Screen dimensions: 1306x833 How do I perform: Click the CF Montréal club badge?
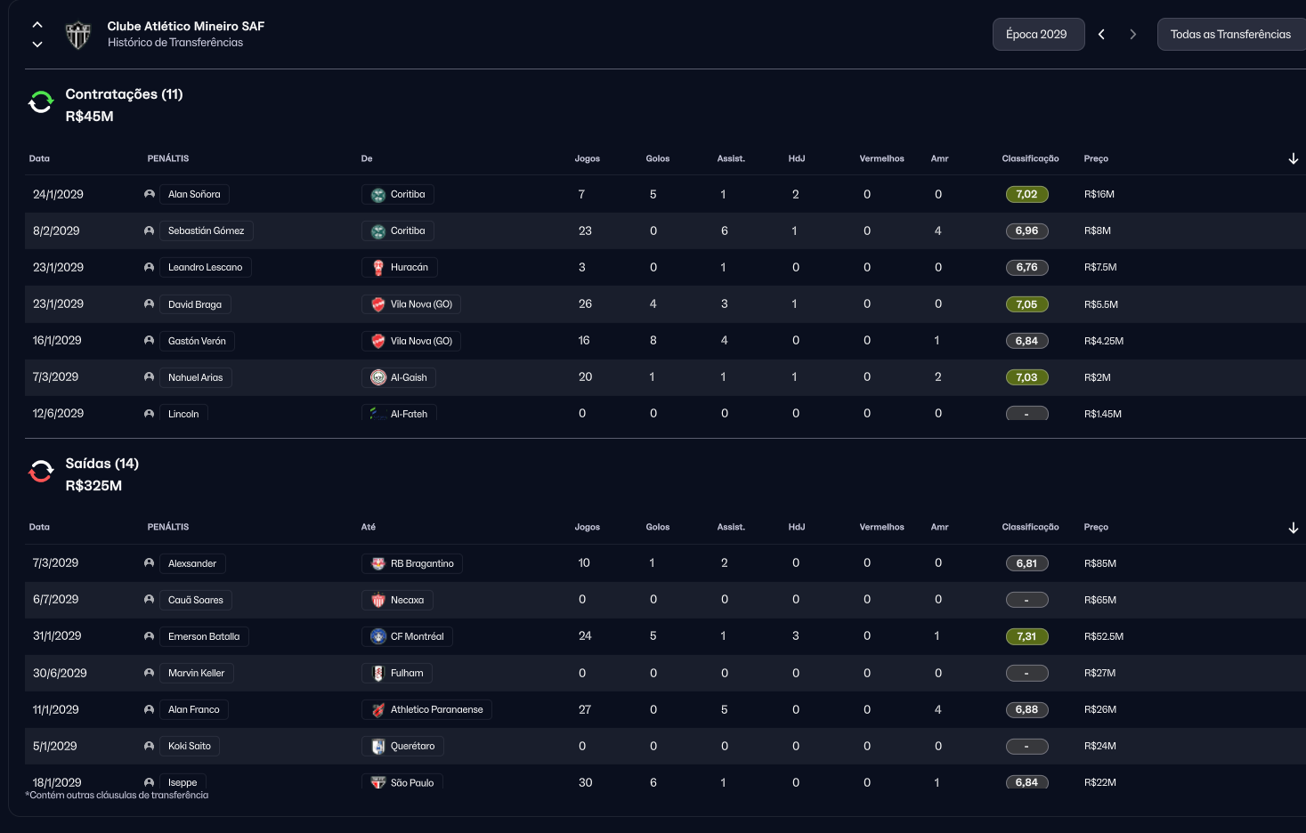coord(378,637)
